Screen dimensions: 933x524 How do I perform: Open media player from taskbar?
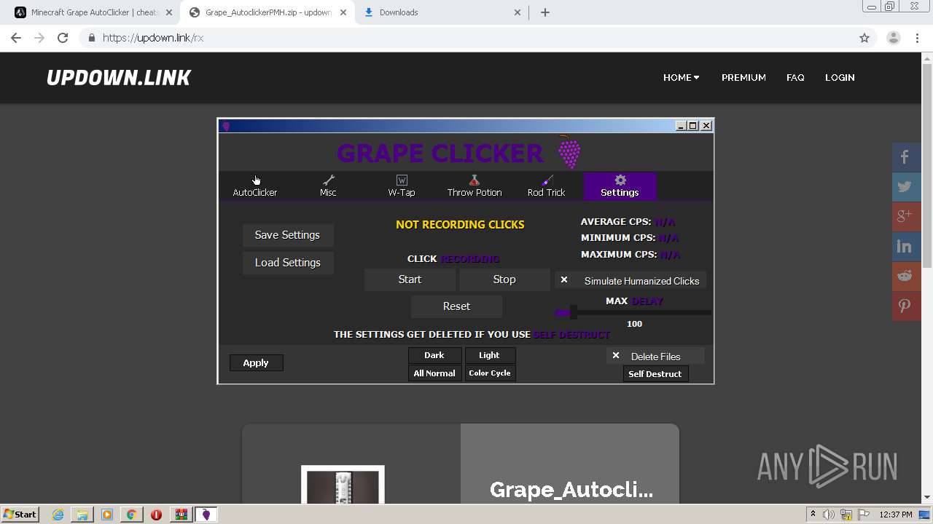click(x=106, y=515)
